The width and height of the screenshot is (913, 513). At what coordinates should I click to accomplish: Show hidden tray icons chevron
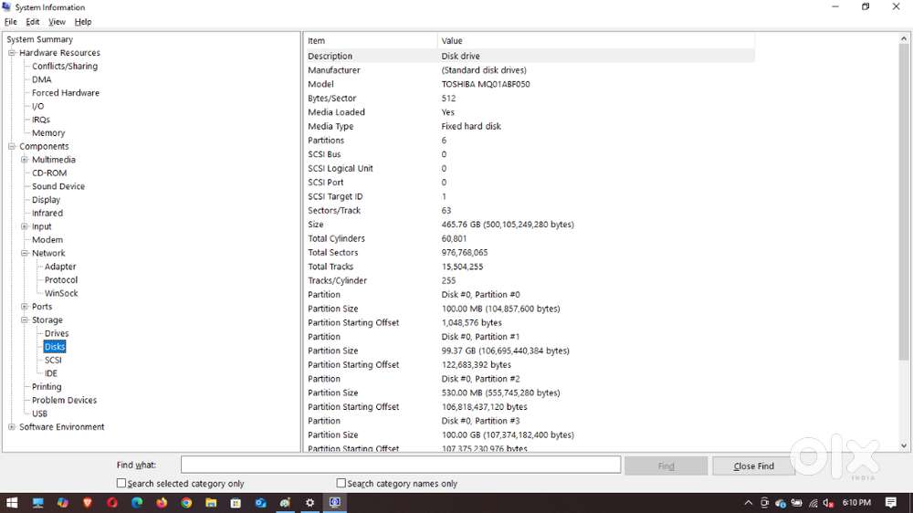pyautogui.click(x=749, y=503)
